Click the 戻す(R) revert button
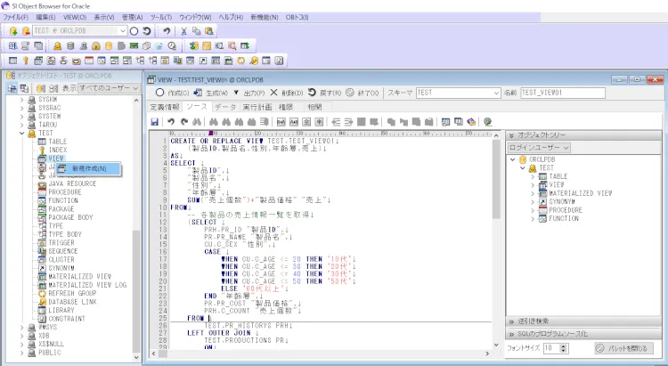This screenshot has width=668, height=366. point(324,93)
